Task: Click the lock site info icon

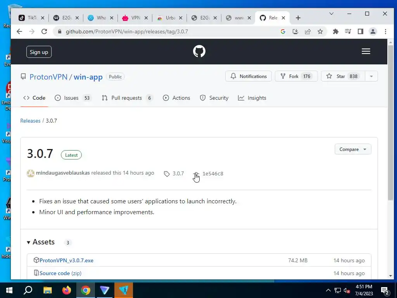Action: pos(60,31)
